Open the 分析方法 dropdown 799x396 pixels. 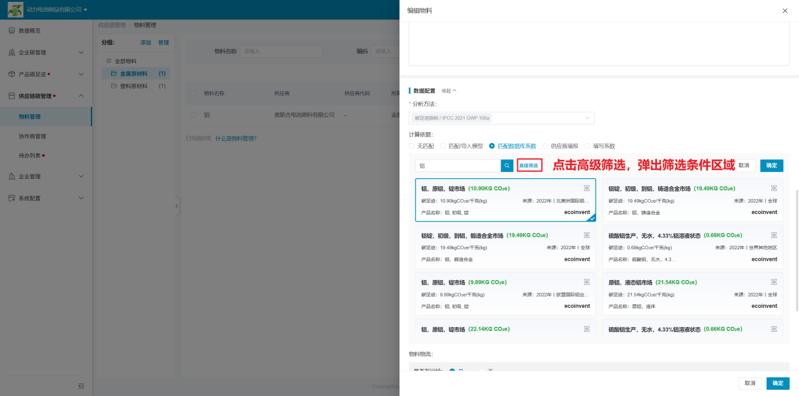click(501, 118)
